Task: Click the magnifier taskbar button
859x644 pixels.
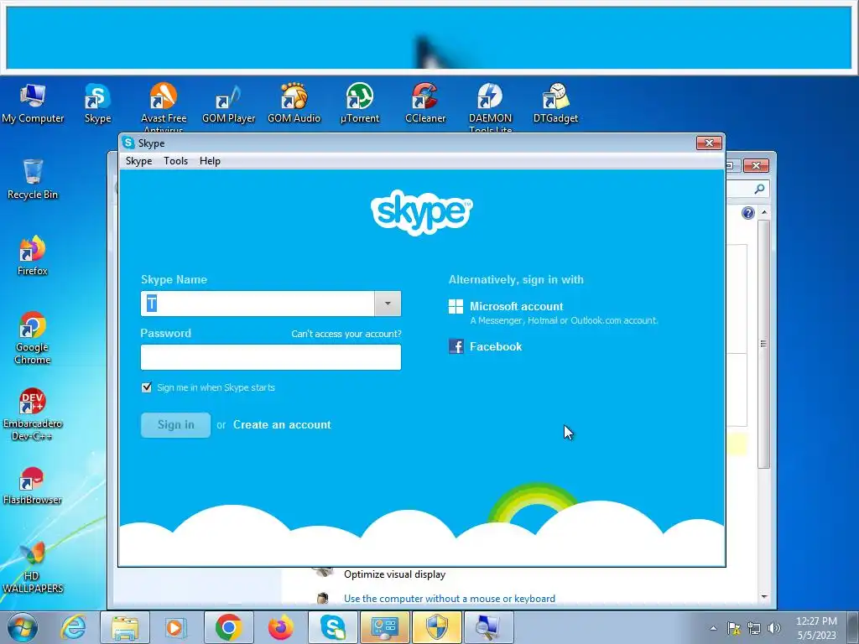Action: [x=489, y=627]
